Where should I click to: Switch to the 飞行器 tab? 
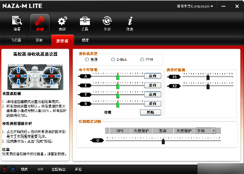pos(16,41)
